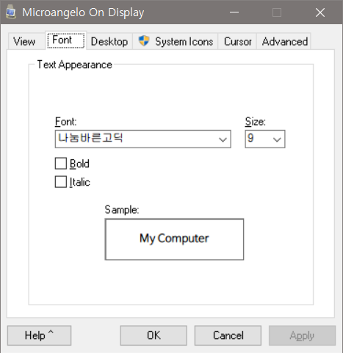Click the Text Appearance group label
The height and width of the screenshot is (353, 343).
(x=75, y=65)
